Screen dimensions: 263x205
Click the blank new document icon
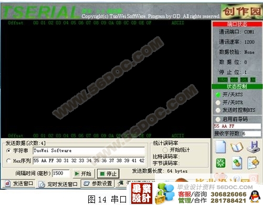tap(220, 147)
